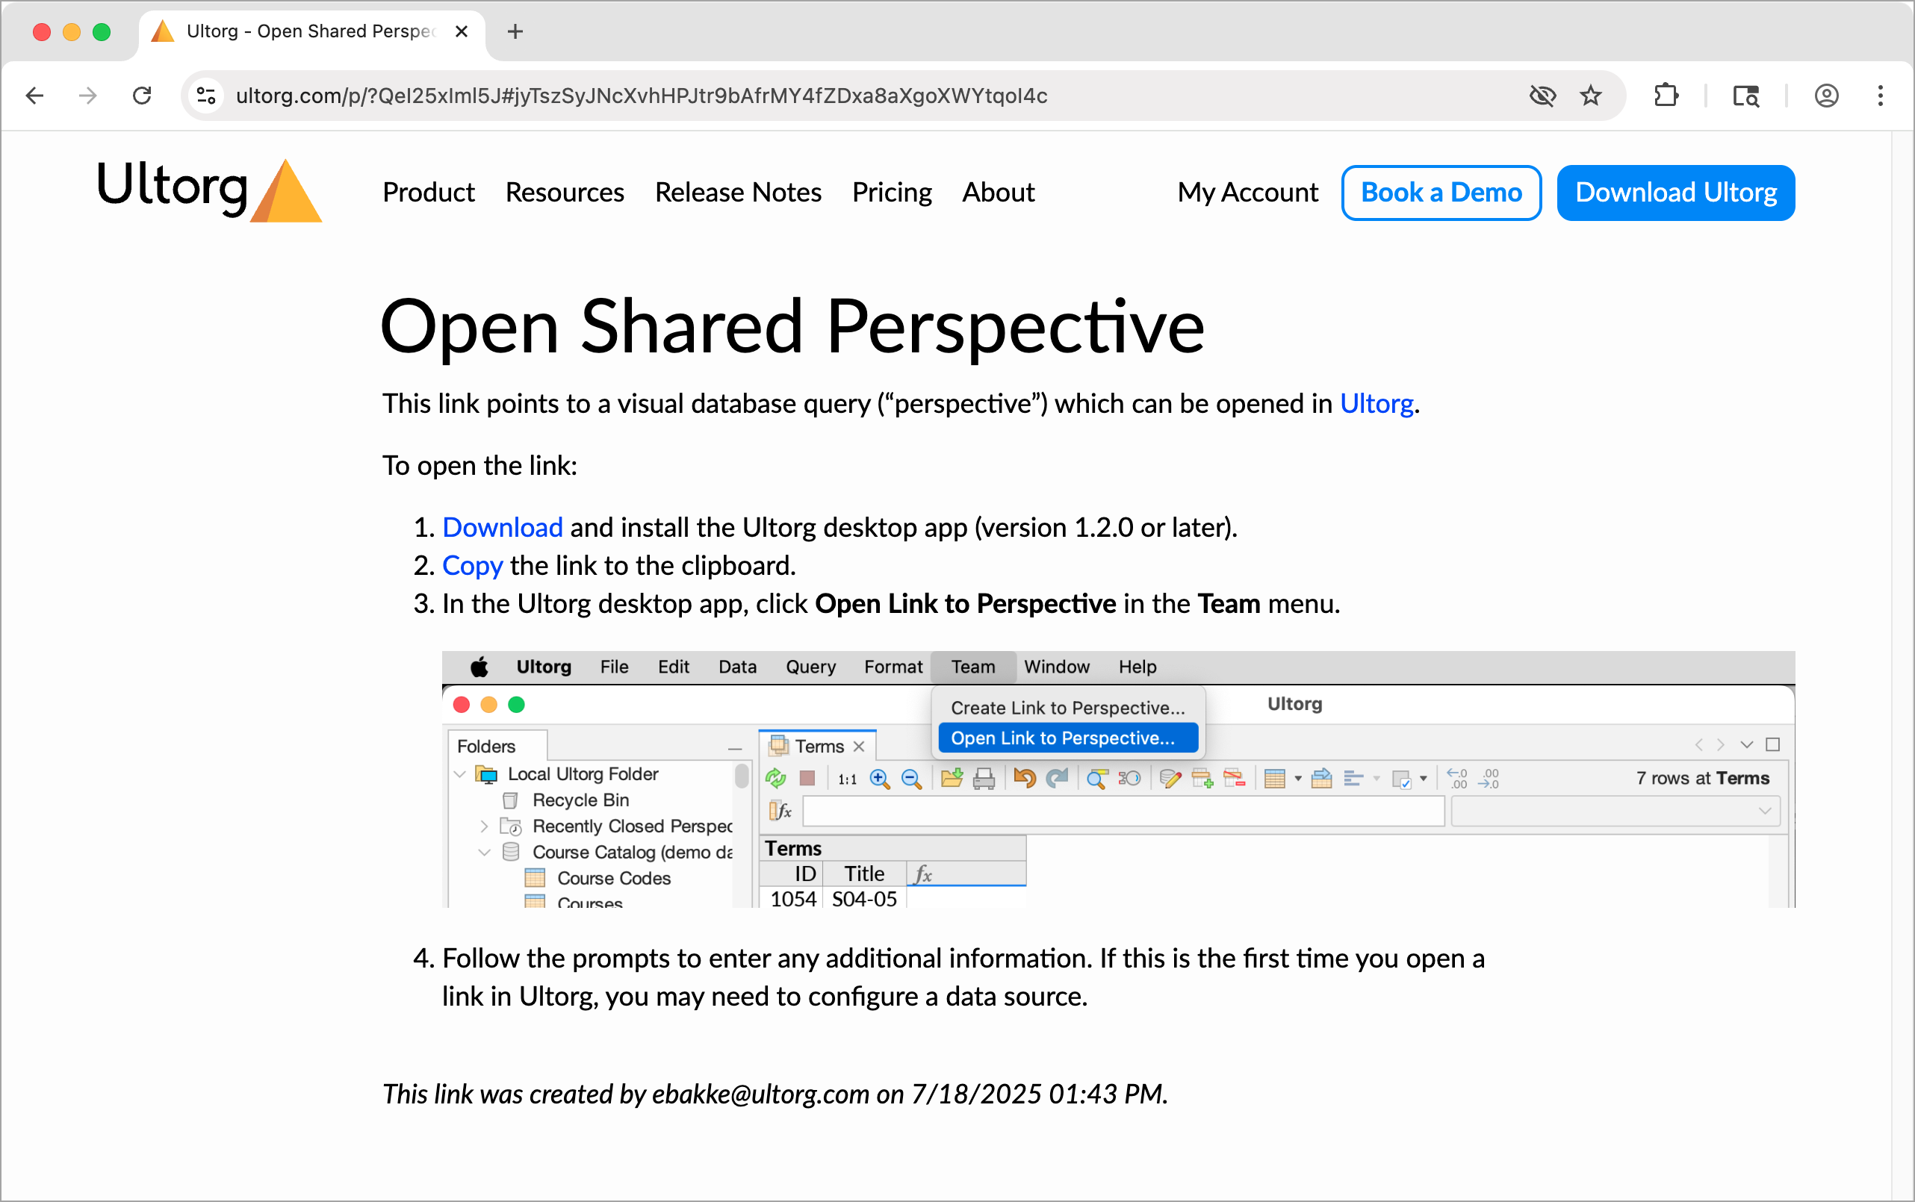Screen dimensions: 1915x1202
Task: Click the Ultorg logo in the header
Action: click(x=209, y=190)
